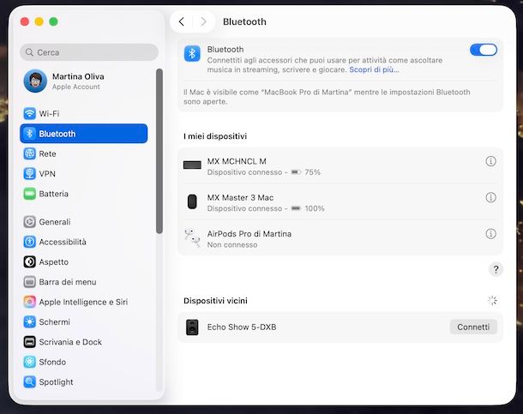Open Batteria settings pane
Image resolution: width=523 pixels, height=414 pixels.
pos(84,194)
